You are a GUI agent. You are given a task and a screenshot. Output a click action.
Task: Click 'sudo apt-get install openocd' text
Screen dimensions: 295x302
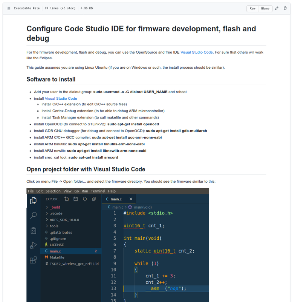(x=133, y=124)
